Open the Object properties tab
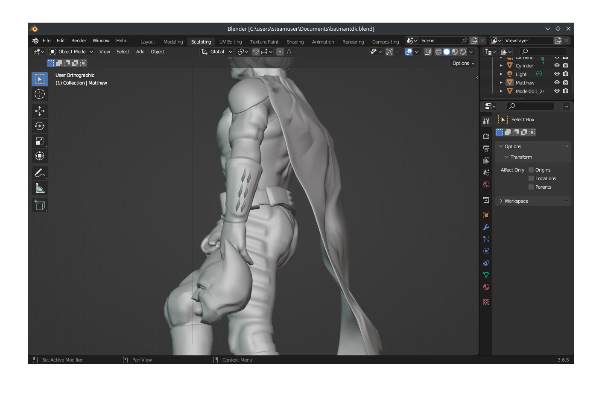Image resolution: width=602 pixels, height=397 pixels. [x=486, y=215]
